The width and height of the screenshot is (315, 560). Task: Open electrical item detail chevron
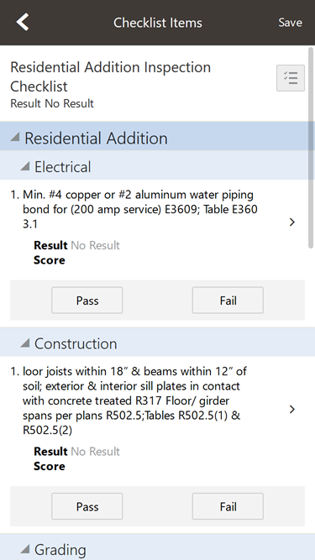pyautogui.click(x=292, y=222)
